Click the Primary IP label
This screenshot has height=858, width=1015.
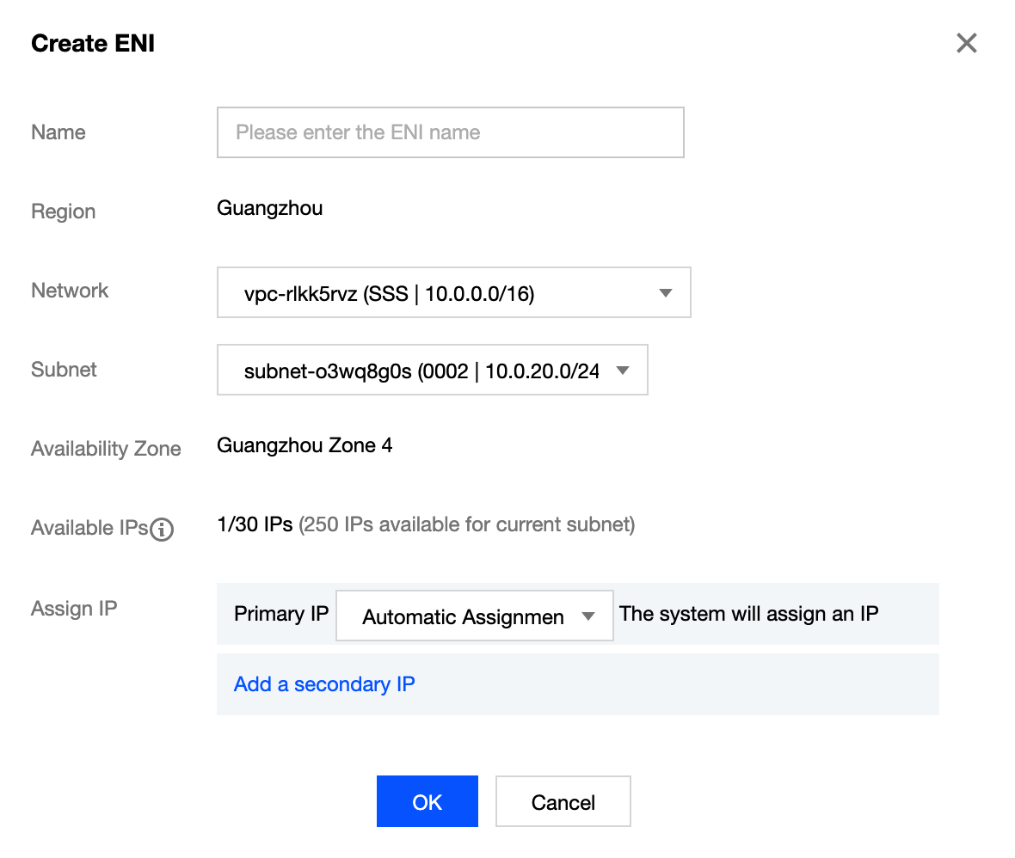[x=281, y=614]
